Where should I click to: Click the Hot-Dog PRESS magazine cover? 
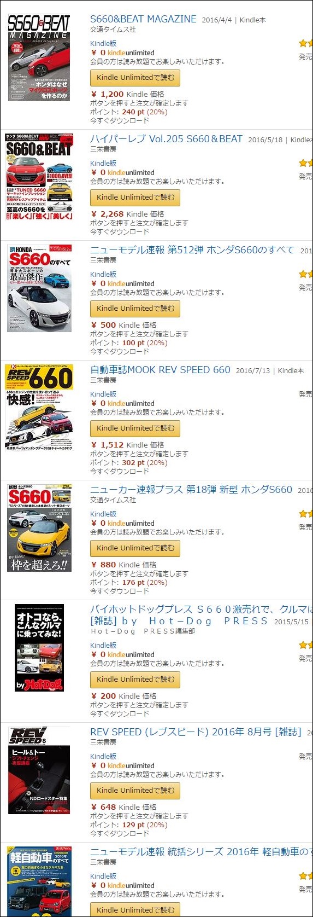tap(39, 648)
